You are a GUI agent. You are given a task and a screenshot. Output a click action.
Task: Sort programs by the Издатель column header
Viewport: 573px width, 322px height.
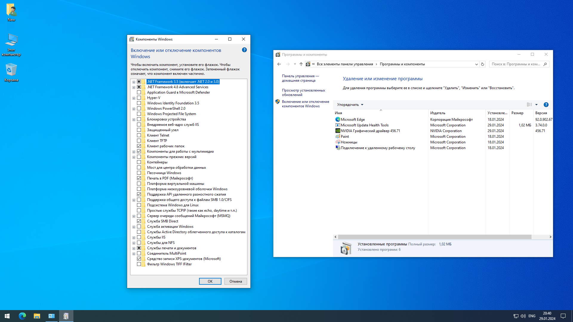click(x=438, y=113)
